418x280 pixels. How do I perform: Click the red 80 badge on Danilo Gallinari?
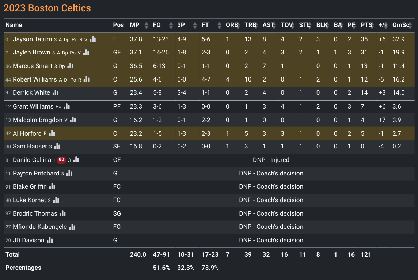click(x=61, y=159)
